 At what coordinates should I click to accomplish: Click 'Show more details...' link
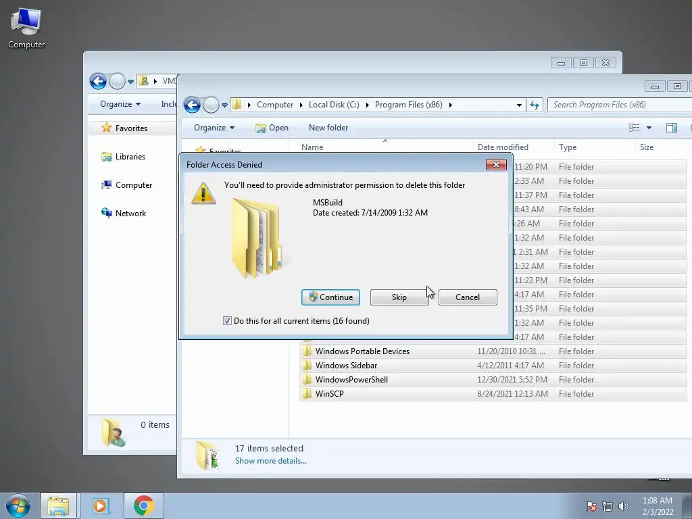[x=270, y=461]
